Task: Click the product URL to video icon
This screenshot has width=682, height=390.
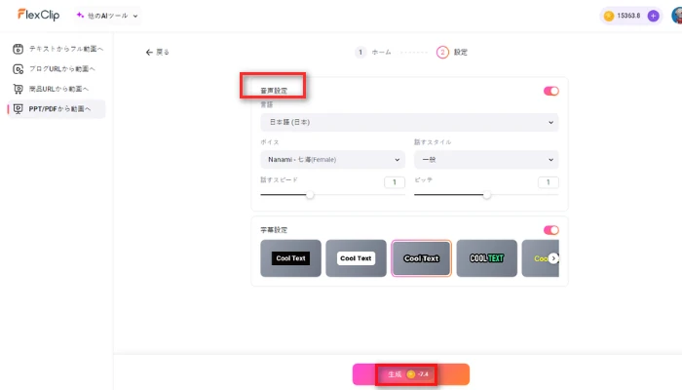Action: (18, 89)
